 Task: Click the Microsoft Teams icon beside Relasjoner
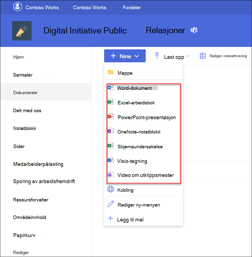click(194, 30)
